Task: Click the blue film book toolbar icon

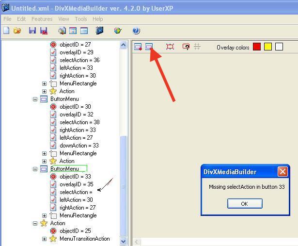Action: click(x=100, y=31)
